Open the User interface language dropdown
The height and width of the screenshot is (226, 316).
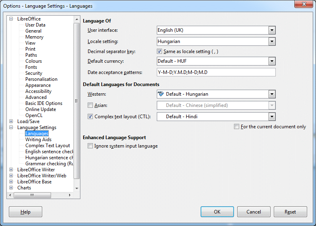[272, 30]
